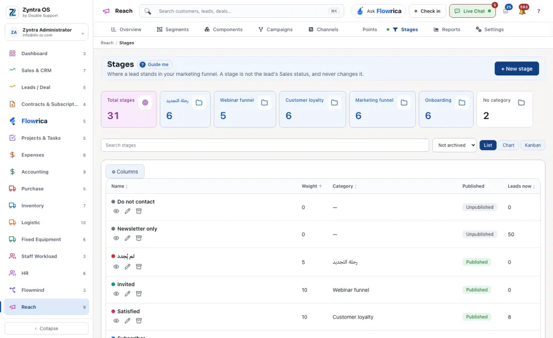The image size is (553, 338).
Task: Expand the Zyntra Administrator account menu
Action: coord(47,32)
